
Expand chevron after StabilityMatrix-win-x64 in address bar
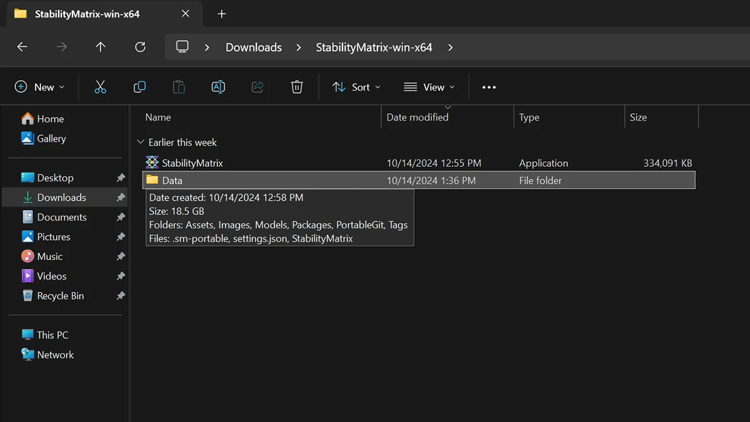(451, 47)
